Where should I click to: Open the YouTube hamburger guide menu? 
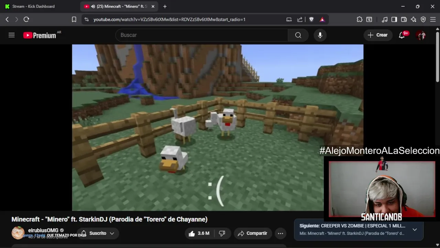[12, 35]
